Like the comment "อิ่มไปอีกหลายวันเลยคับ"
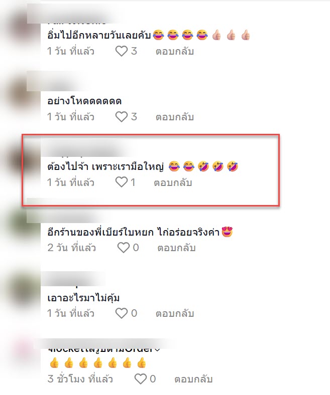This screenshot has width=330, height=395. point(122,51)
